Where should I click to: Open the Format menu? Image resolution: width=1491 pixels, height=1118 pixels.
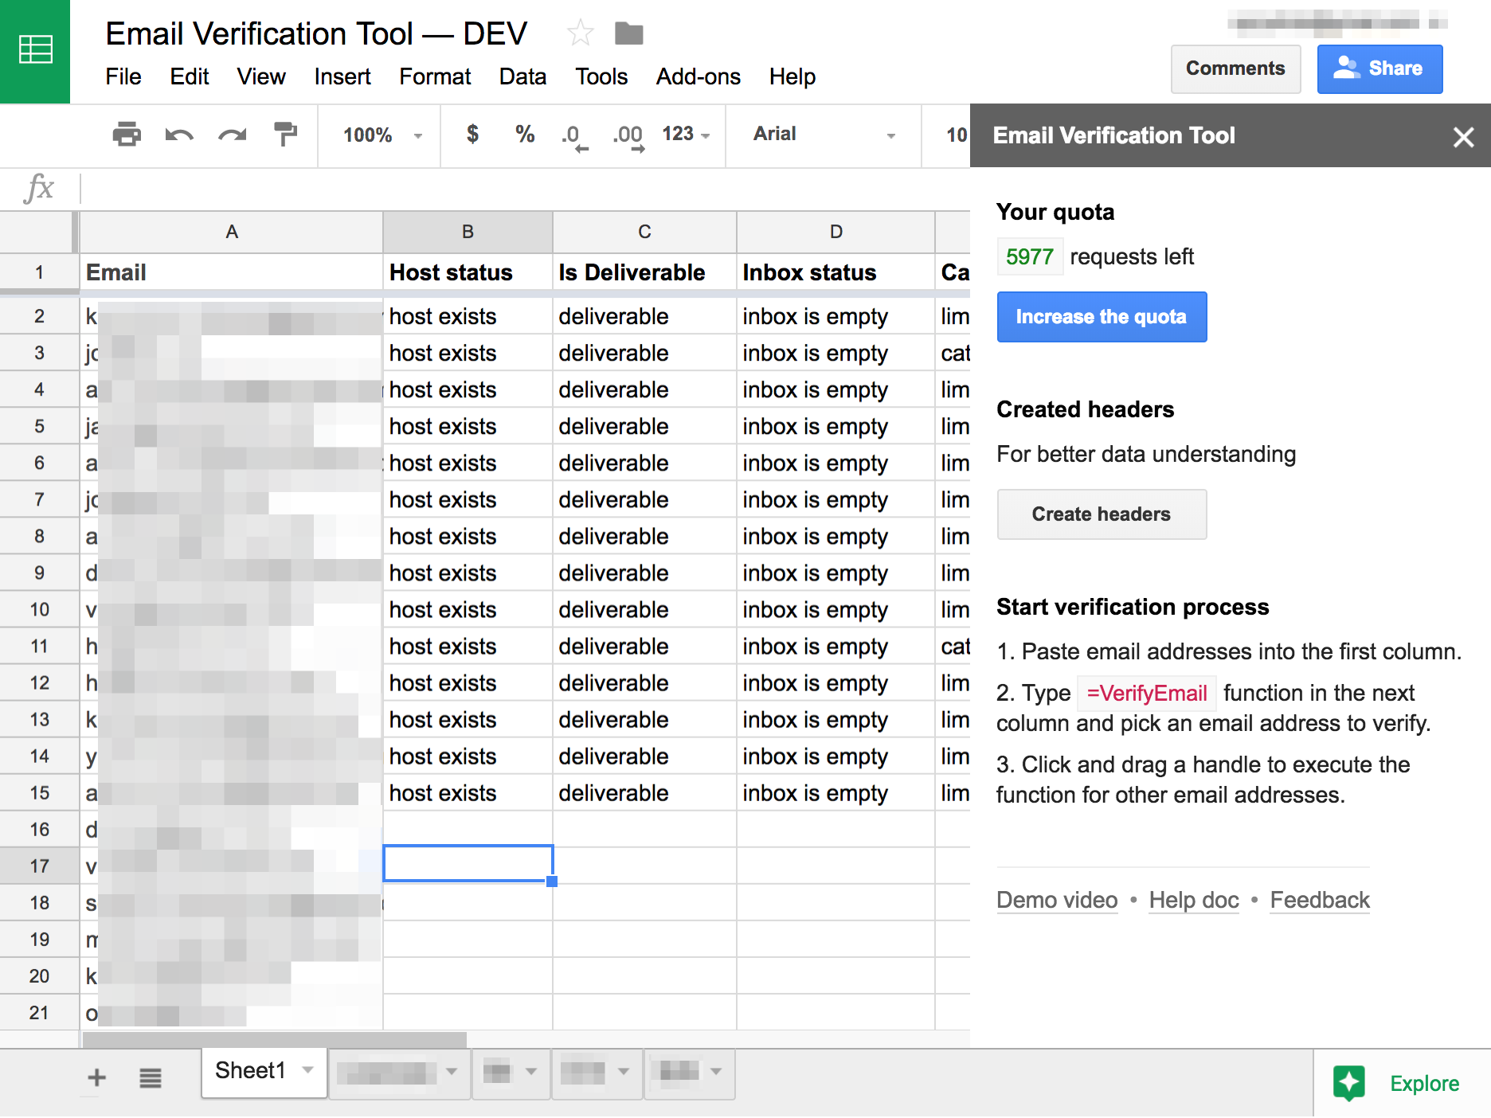435,76
